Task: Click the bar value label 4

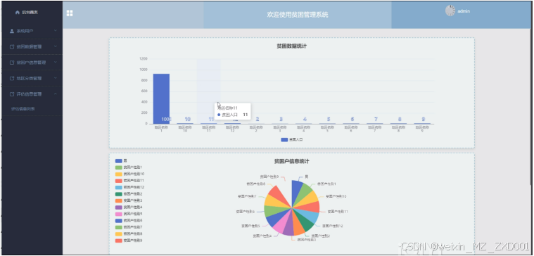Action: [305, 119]
